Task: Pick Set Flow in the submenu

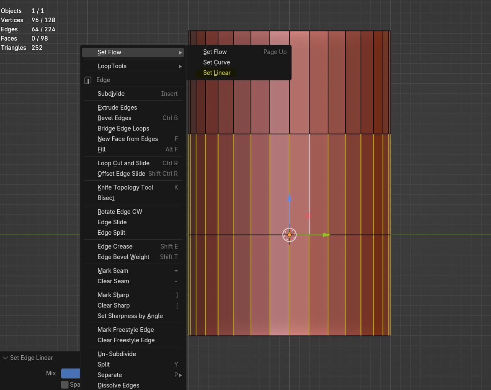Action: (215, 52)
